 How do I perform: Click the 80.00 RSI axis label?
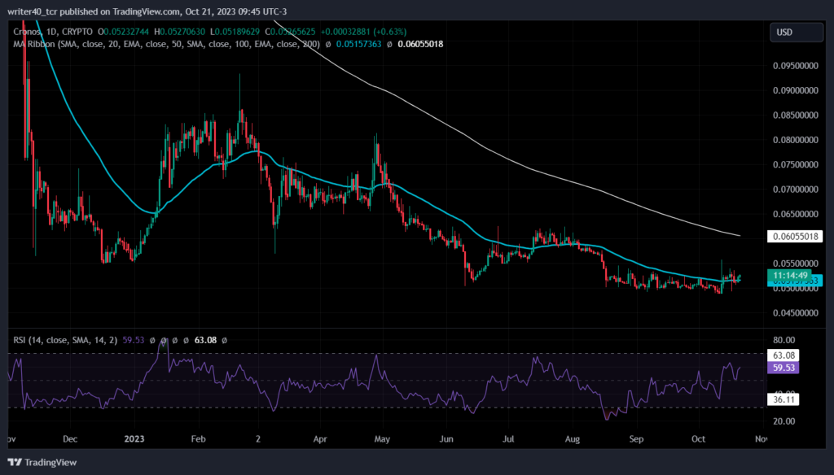784,340
